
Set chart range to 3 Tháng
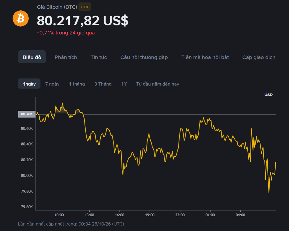click(103, 84)
